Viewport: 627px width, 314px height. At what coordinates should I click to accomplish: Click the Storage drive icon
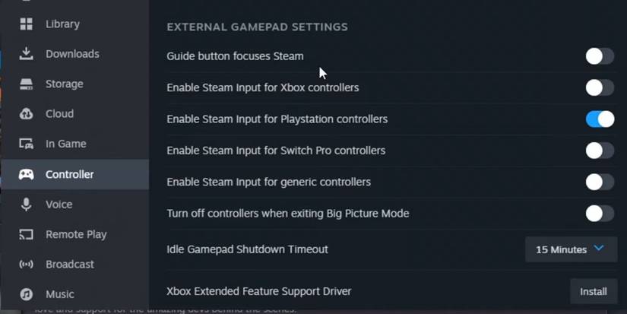27,84
